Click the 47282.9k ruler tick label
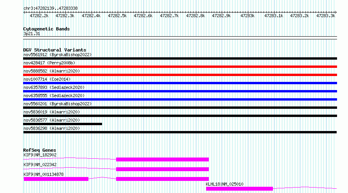Screen dimensions: 348x193 click(221, 16)
